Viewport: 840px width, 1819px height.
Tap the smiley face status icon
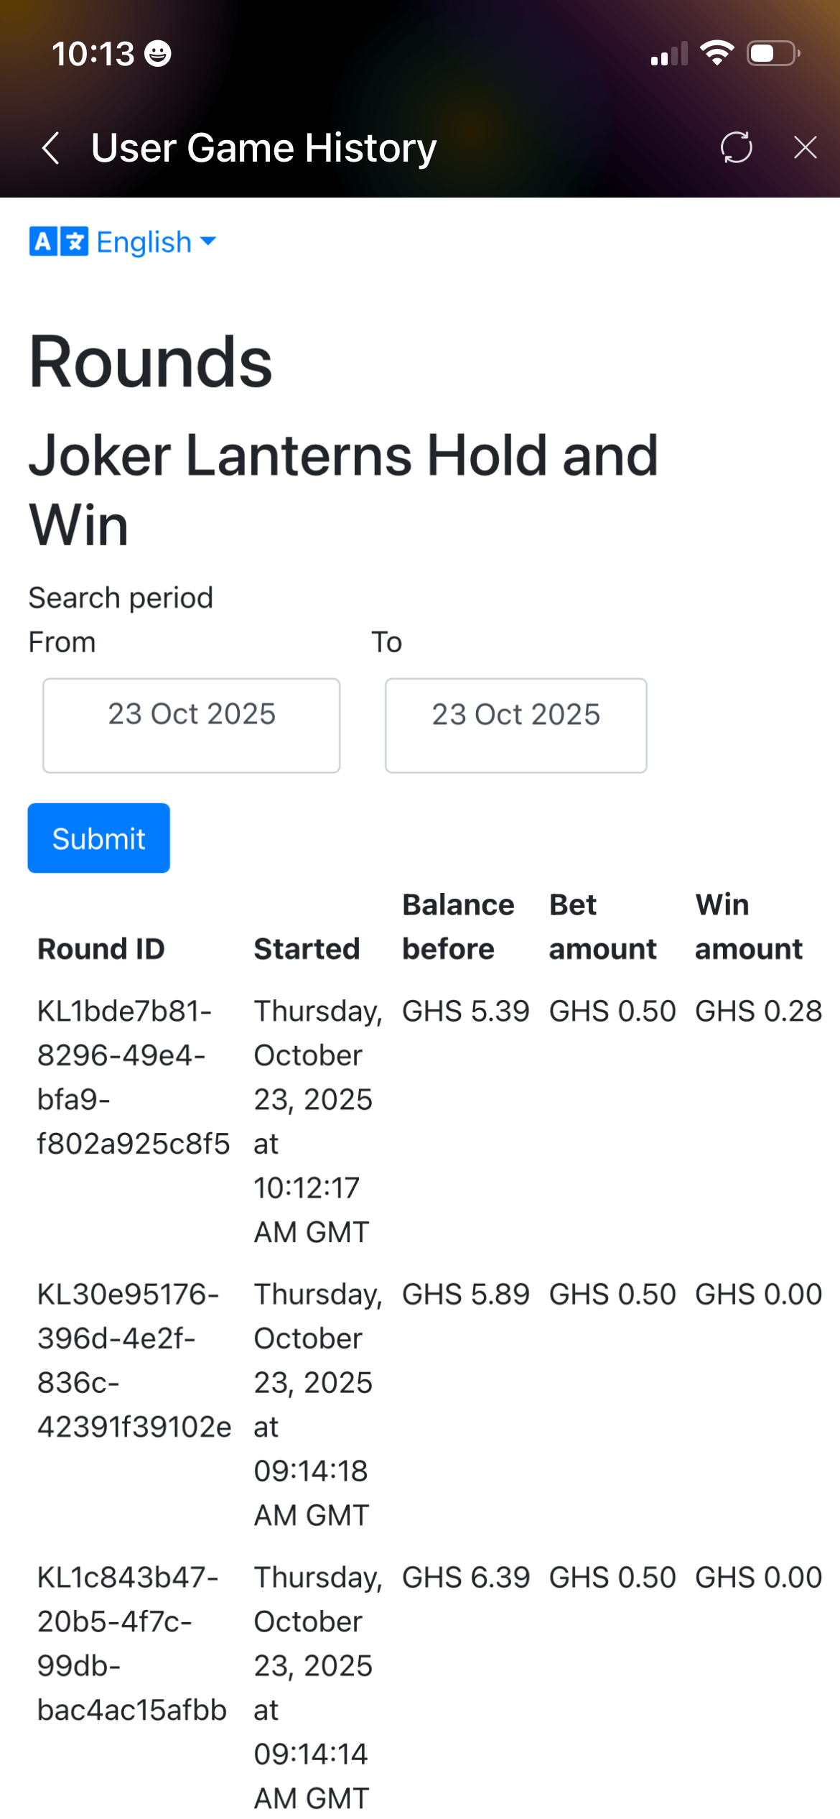point(157,54)
